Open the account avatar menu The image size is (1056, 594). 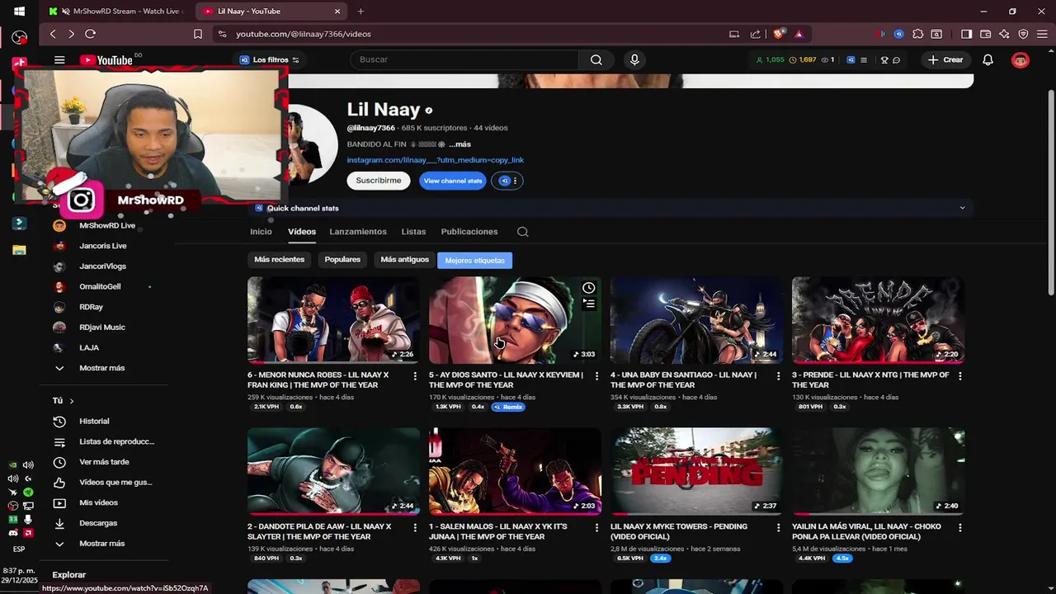pos(1021,59)
